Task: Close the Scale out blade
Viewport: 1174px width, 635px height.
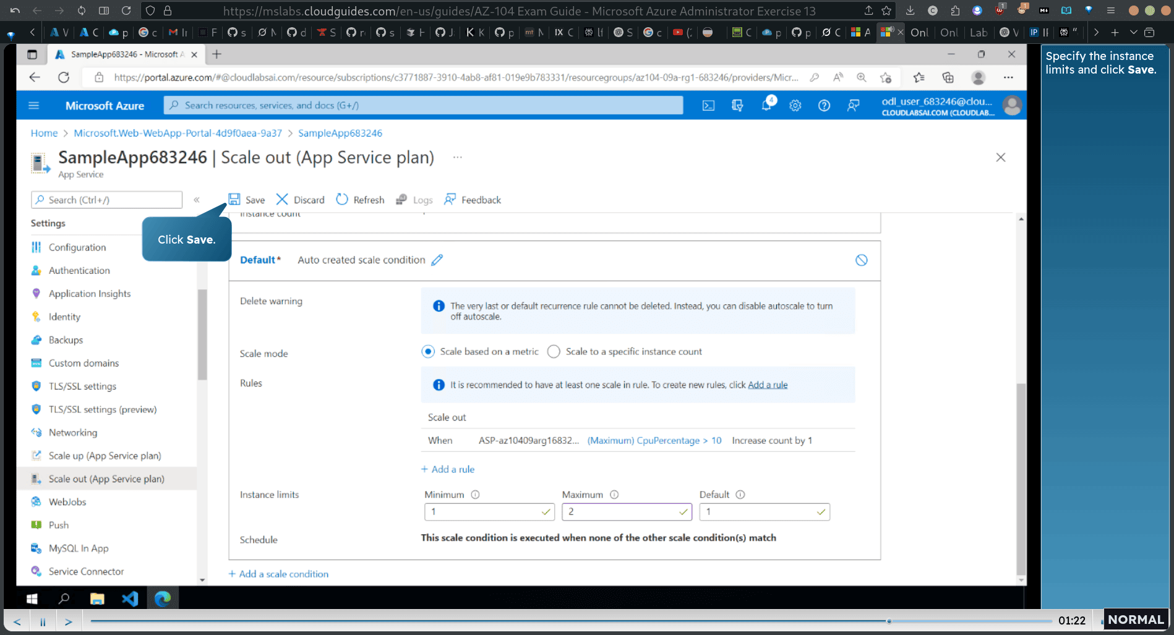Action: point(1000,158)
